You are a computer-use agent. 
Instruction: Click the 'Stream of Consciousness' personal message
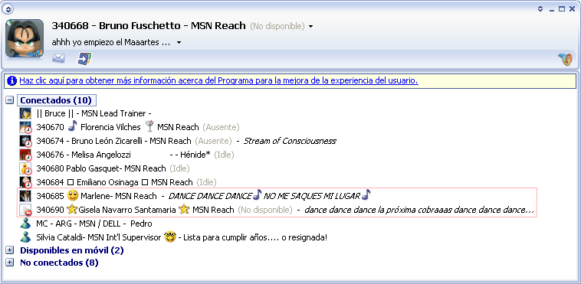290,141
